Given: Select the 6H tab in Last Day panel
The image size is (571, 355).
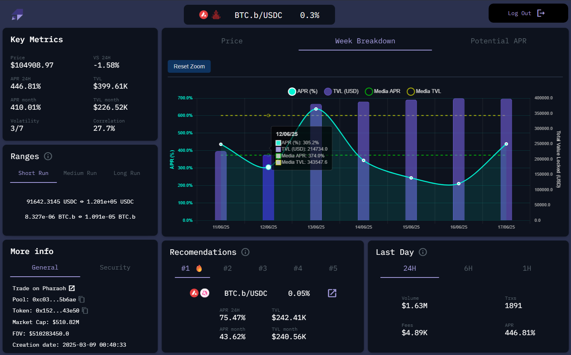Looking at the screenshot, I should [x=468, y=268].
